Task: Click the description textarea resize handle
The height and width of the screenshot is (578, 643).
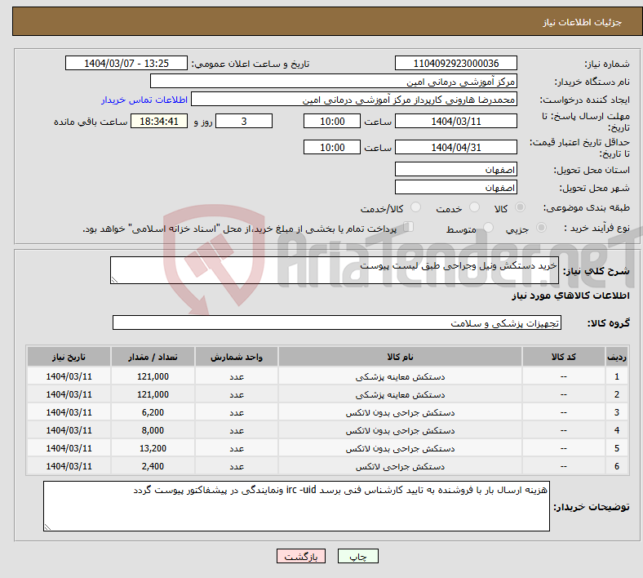Action: pyautogui.click(x=114, y=280)
